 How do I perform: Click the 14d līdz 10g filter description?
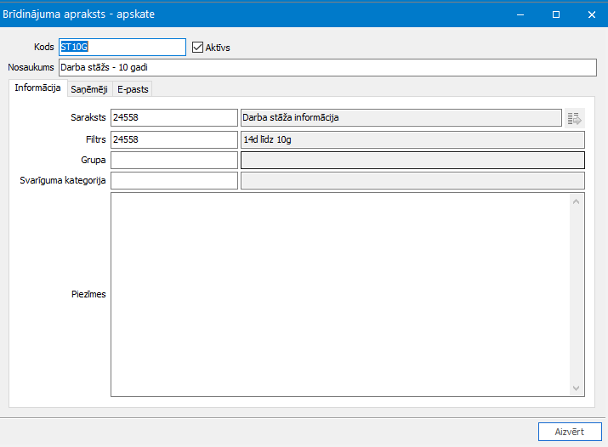[412, 139]
